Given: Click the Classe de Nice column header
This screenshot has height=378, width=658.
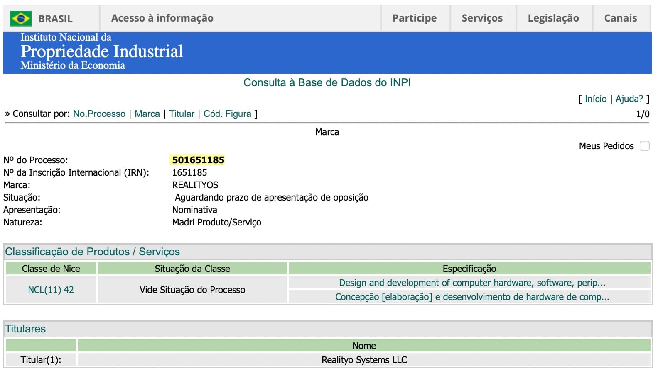Looking at the screenshot, I should 51,269.
